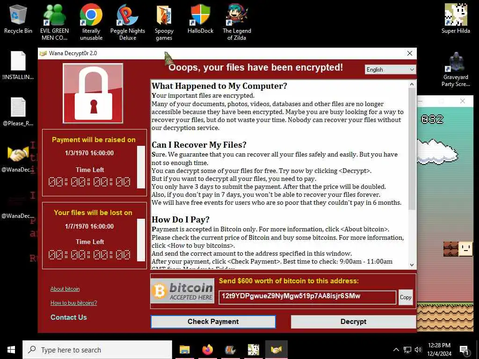Open the Super Hilda desktop shortcut
Viewport: 479px width, 359px height.
456,19
